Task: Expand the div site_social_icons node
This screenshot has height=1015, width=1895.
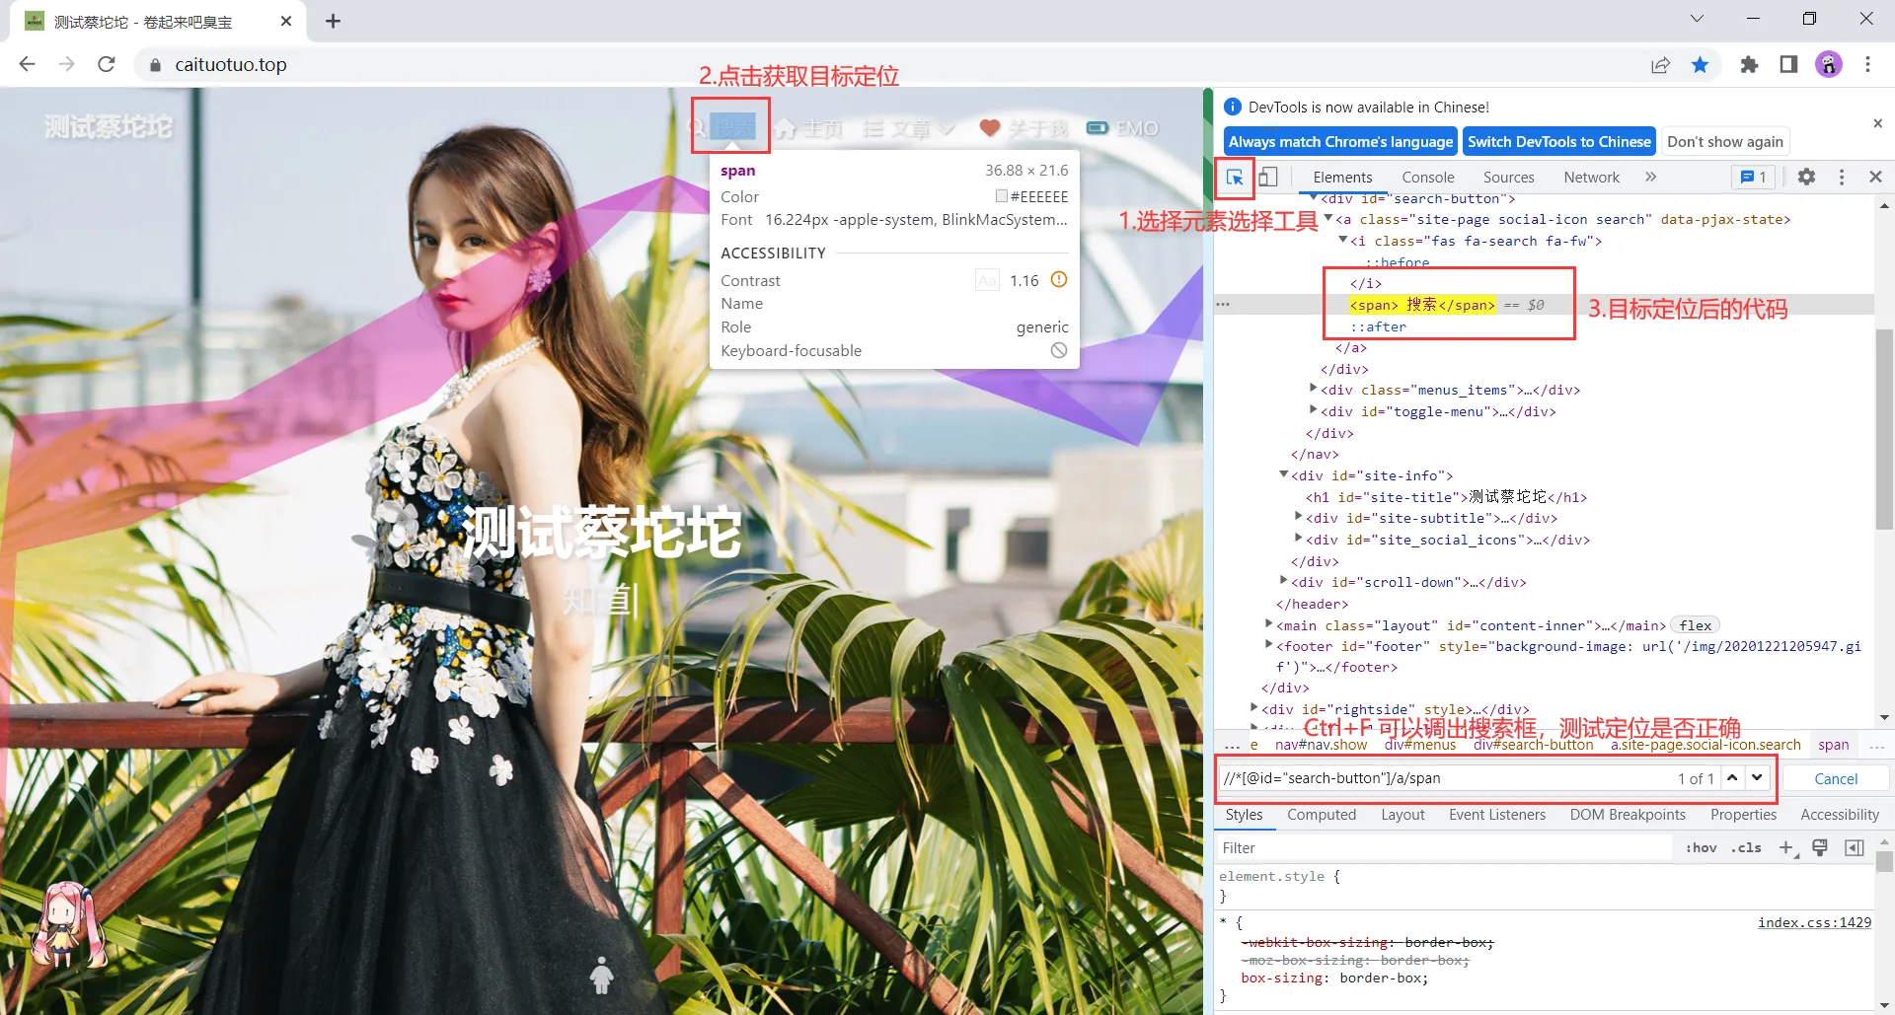Action: (1299, 539)
